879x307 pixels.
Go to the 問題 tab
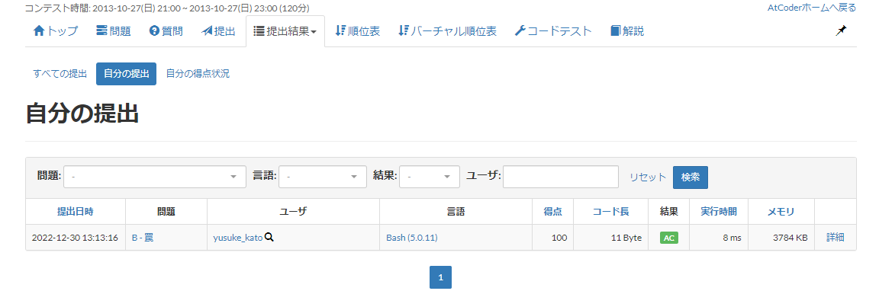pos(113,31)
